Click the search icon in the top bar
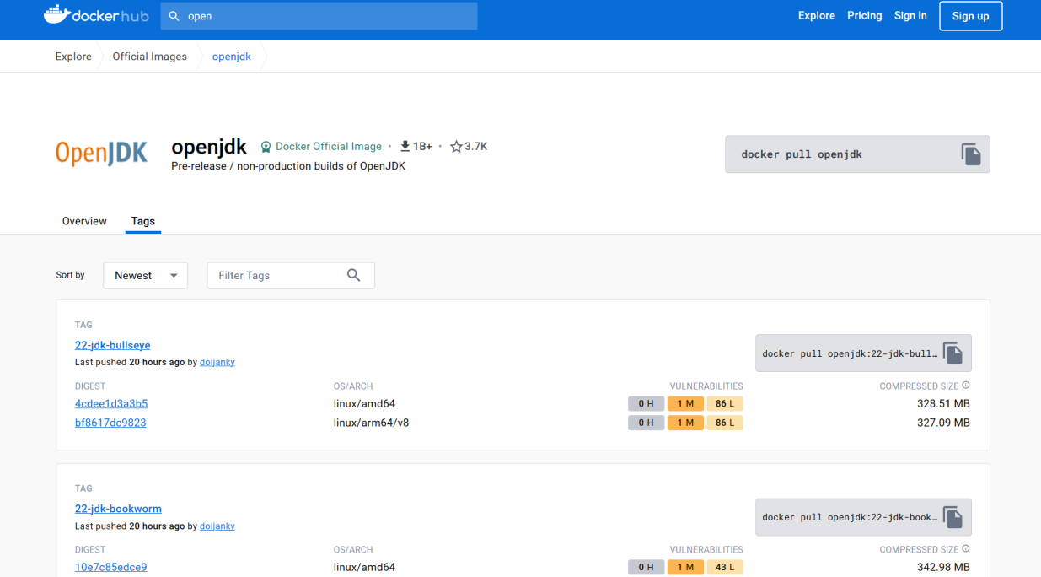The image size is (1041, 577). click(174, 16)
